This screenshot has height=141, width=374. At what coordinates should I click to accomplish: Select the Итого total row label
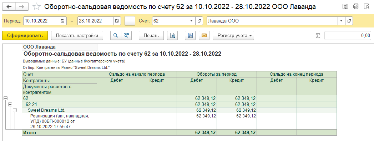(30, 133)
